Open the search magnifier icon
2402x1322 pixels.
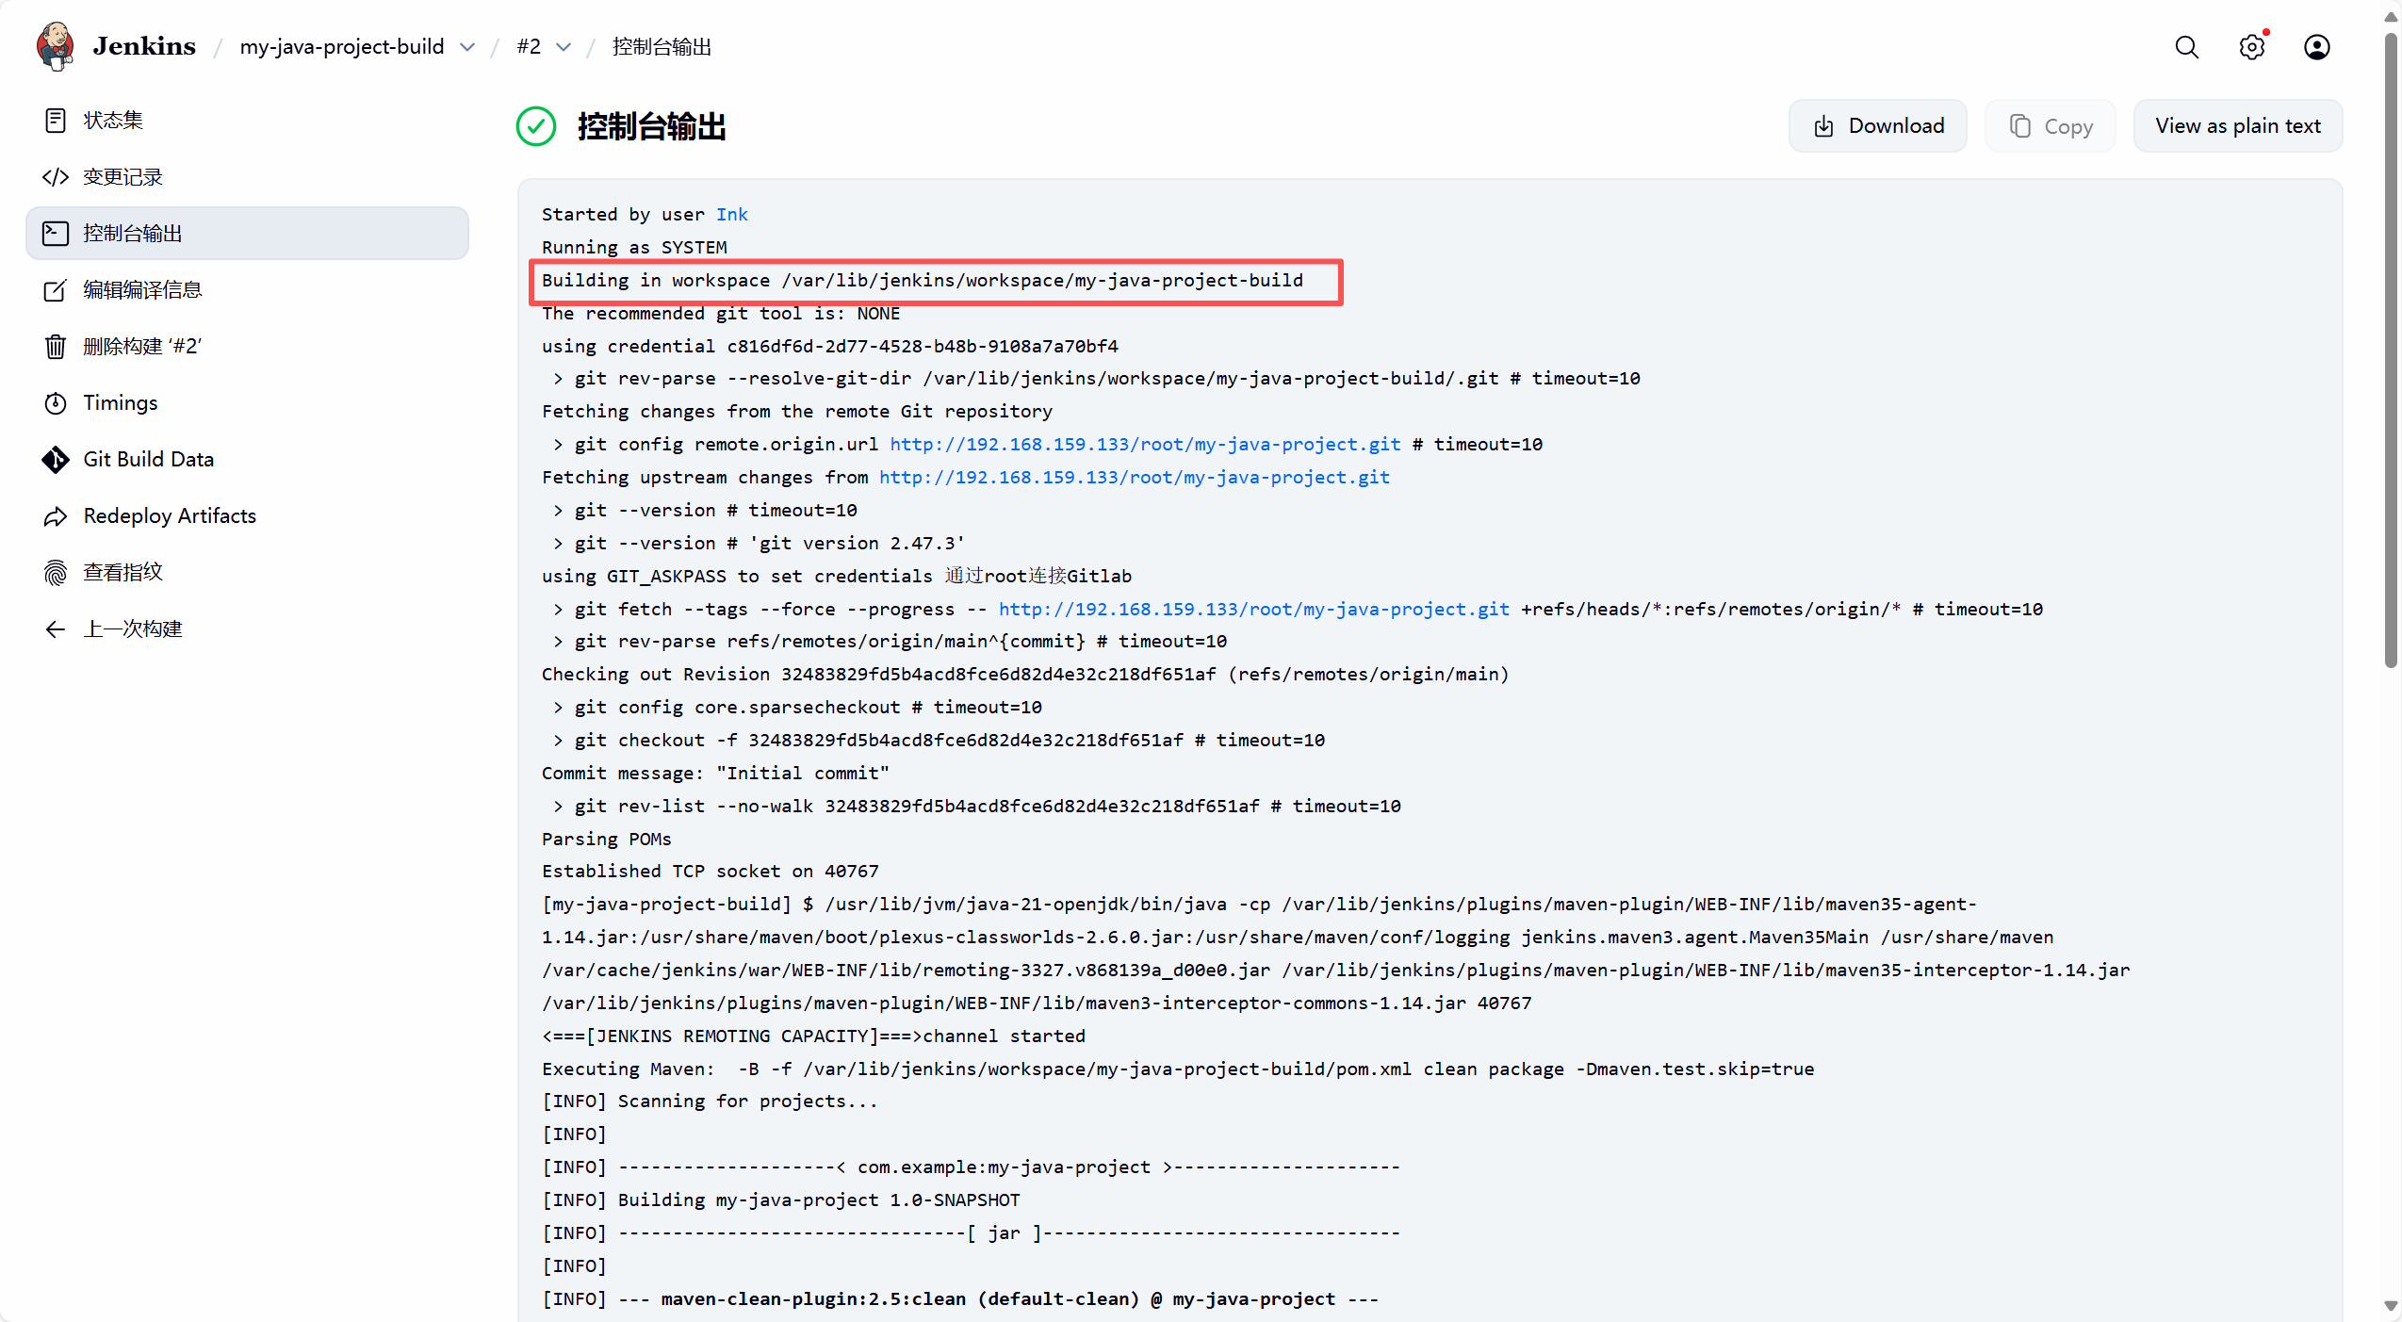coord(2186,47)
